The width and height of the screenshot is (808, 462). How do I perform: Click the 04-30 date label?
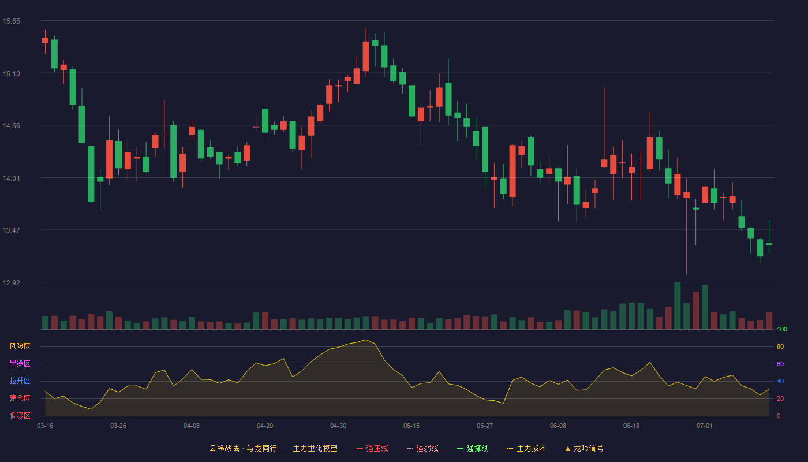tap(338, 426)
